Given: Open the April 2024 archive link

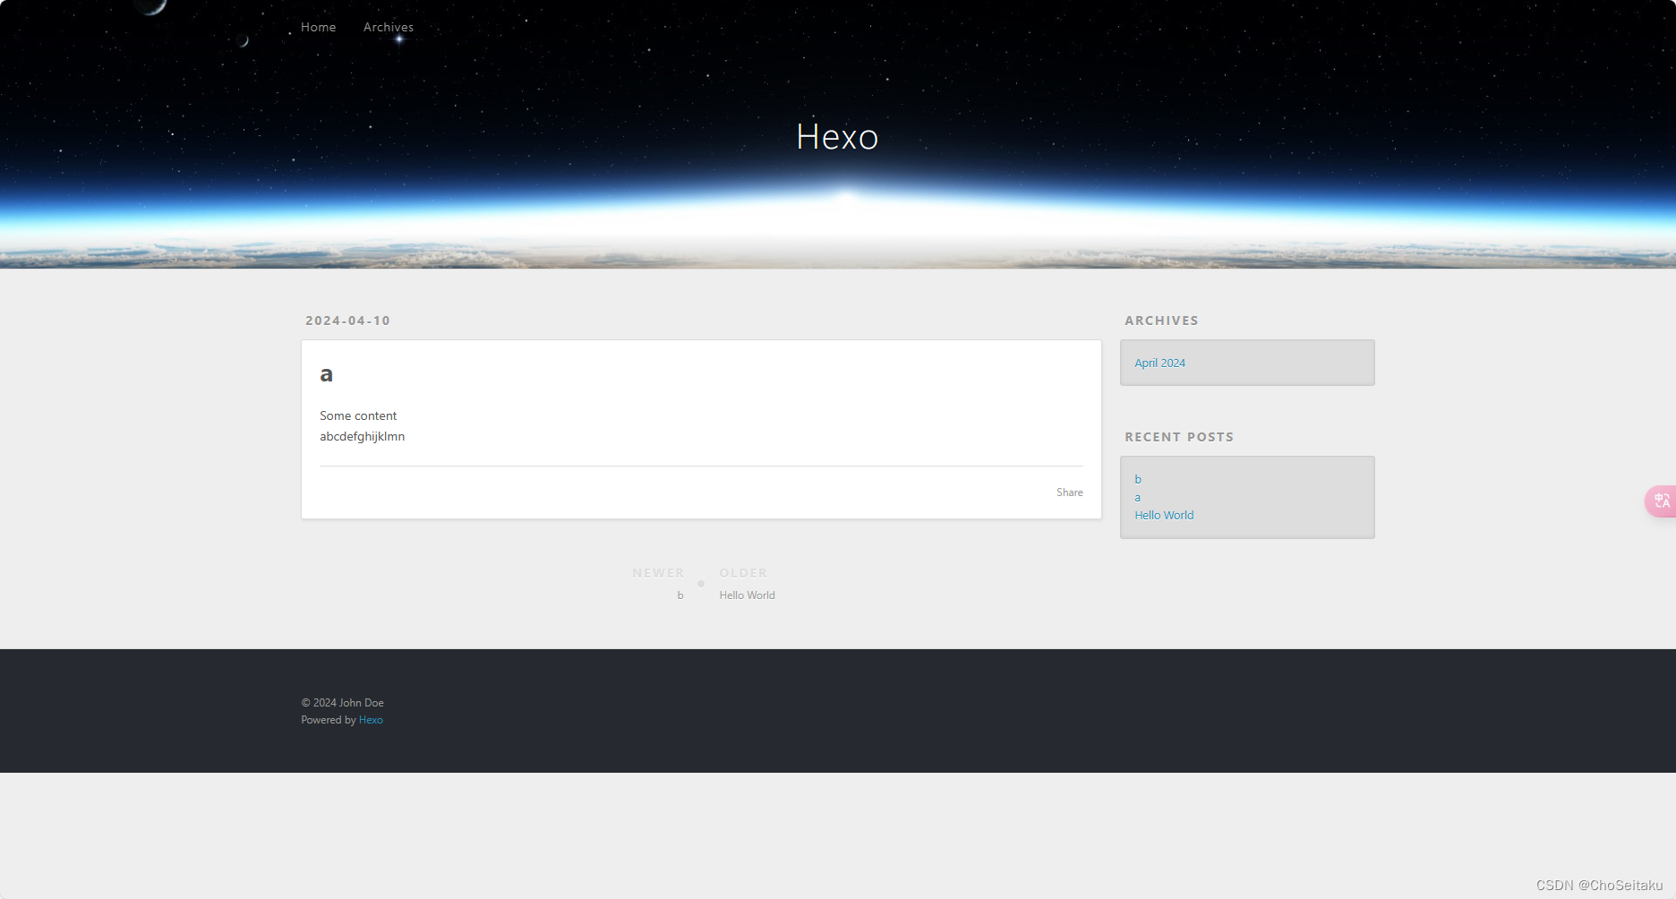Looking at the screenshot, I should pos(1159,363).
